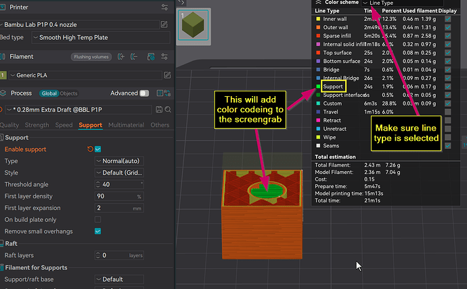Save the 0.28mm Extra Draft preset
467x289 pixels.
pos(159,110)
